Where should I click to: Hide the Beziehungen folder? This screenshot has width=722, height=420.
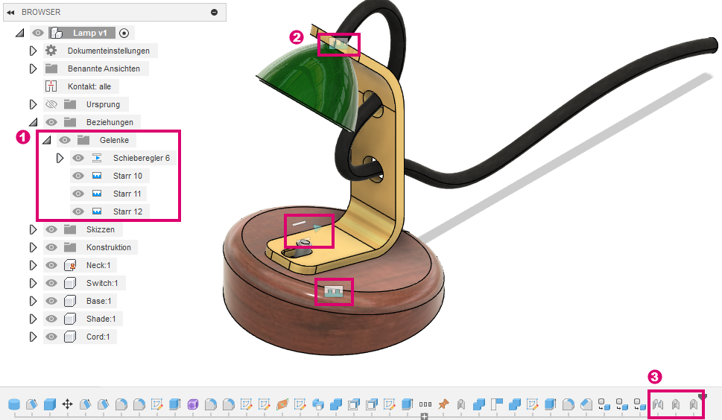click(51, 122)
